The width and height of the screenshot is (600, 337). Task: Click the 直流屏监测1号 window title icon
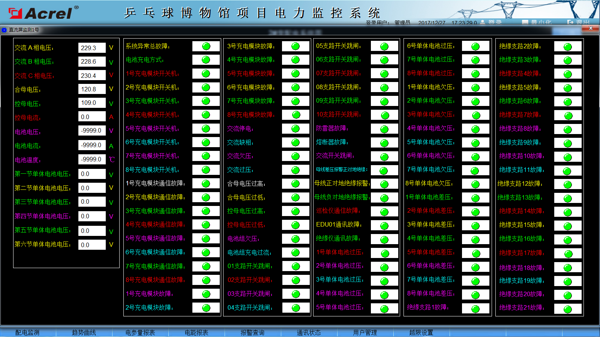coord(4,30)
